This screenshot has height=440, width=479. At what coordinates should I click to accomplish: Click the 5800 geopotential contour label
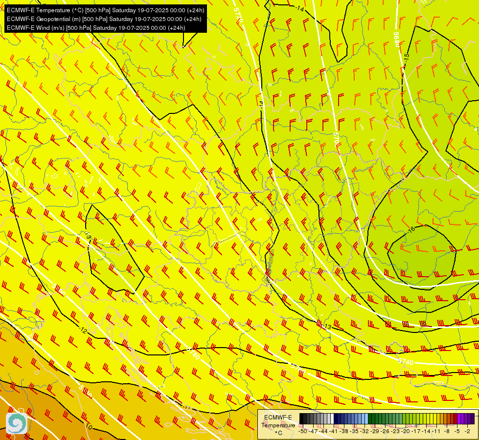[58, 290]
